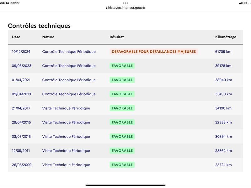Tap the three-dot multitasking icon
Screen dimensions: 251x188
125,3
